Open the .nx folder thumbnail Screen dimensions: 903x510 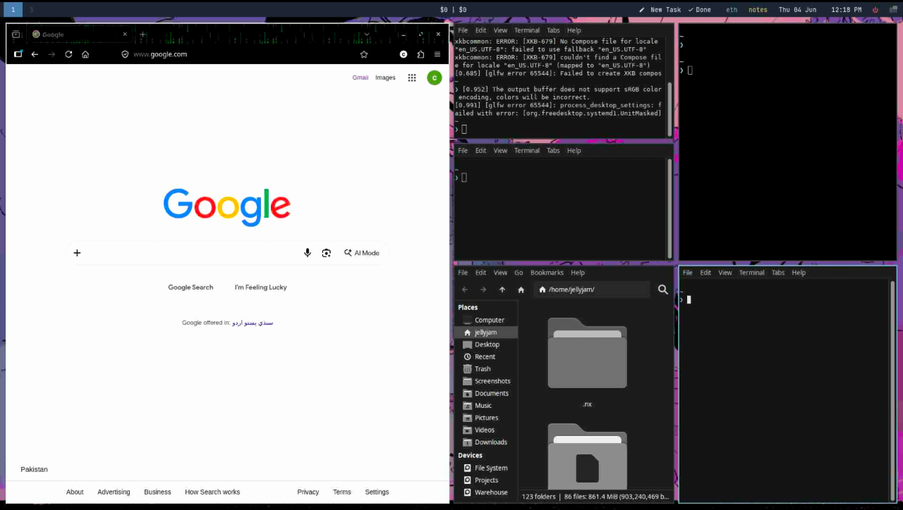point(587,353)
